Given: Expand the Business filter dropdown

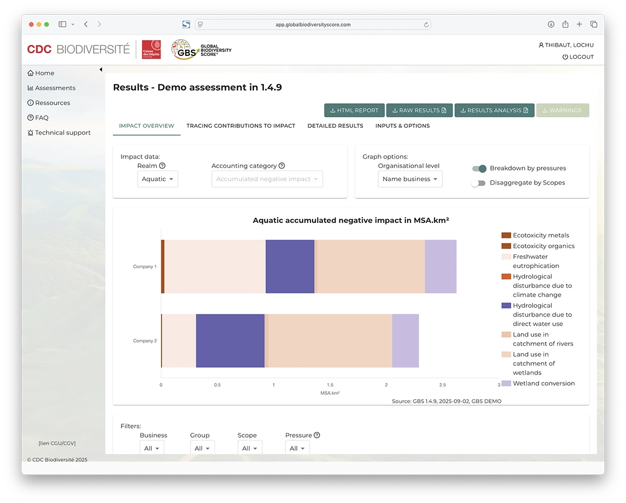Looking at the screenshot, I should tap(152, 448).
